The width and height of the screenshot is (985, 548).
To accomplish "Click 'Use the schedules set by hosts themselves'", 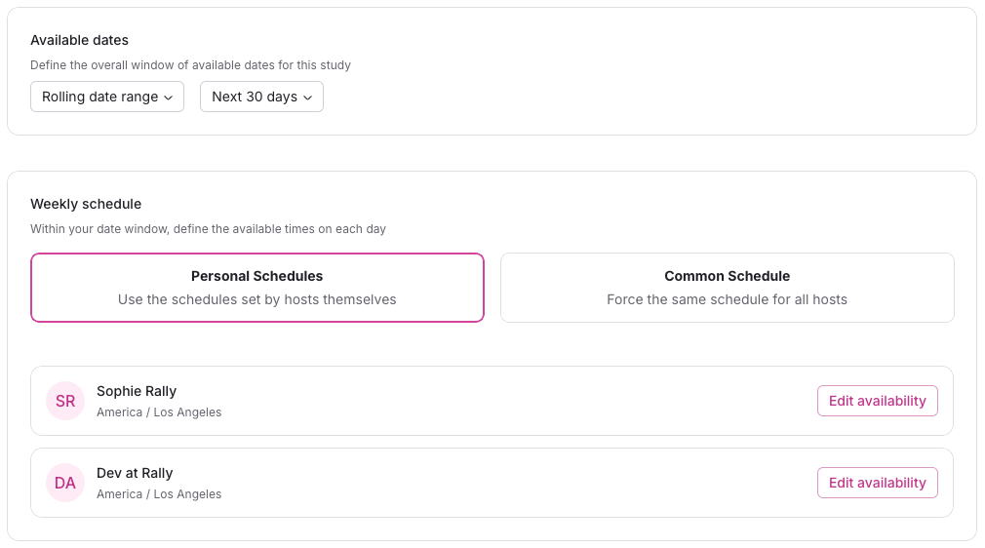I will click(257, 299).
